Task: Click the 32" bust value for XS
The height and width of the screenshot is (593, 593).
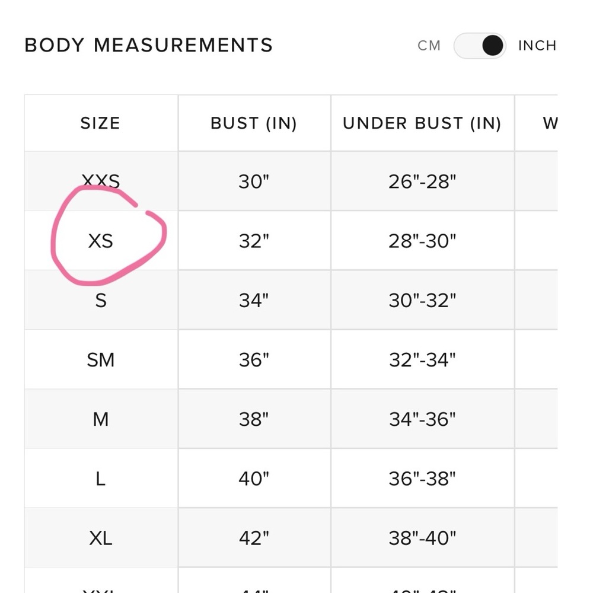Action: pos(254,241)
